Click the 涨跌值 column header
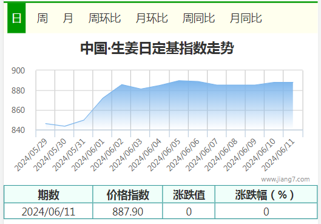This screenshot has height=224, width=321. pos(189,194)
